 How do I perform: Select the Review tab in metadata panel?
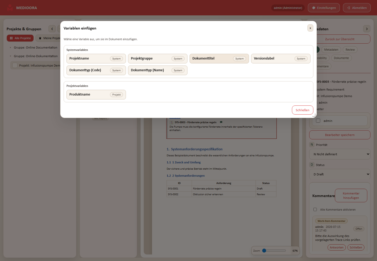tap(350, 50)
